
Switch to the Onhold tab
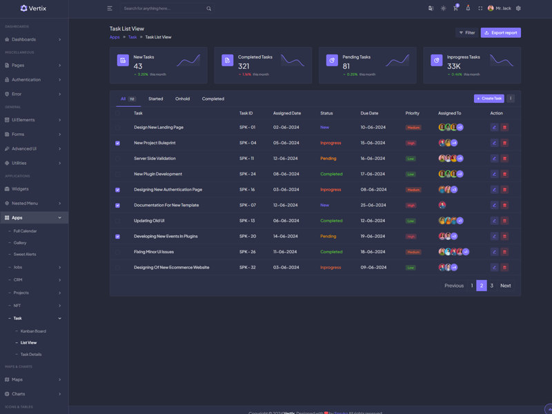pos(182,99)
